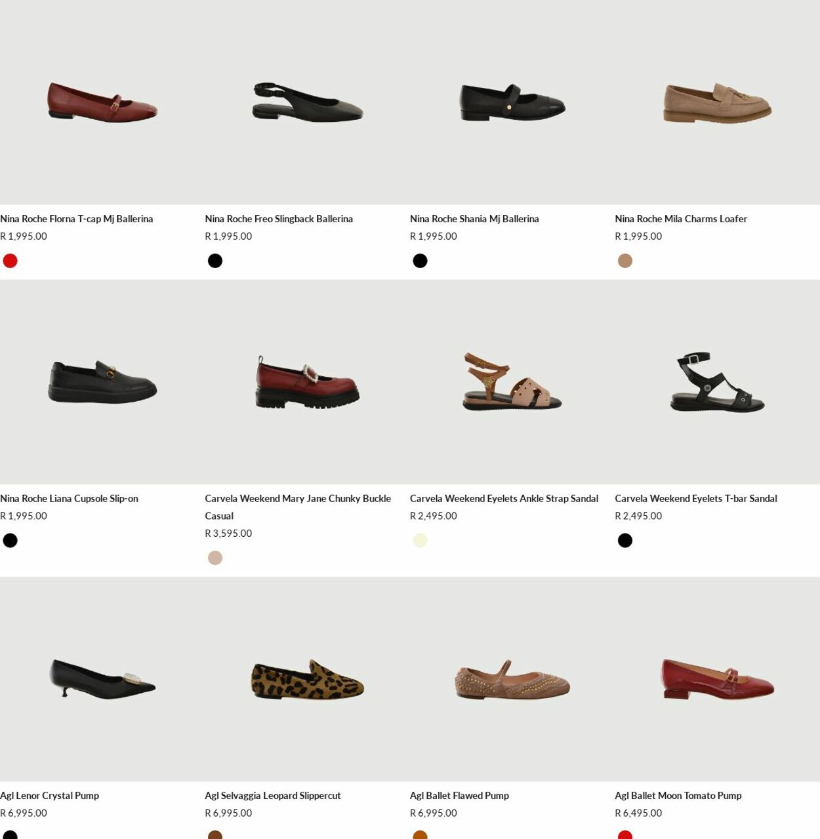820x839 pixels.
Task: Open Nina Roche Liana Cupsole Slip-on image
Action: pyautogui.click(x=102, y=382)
